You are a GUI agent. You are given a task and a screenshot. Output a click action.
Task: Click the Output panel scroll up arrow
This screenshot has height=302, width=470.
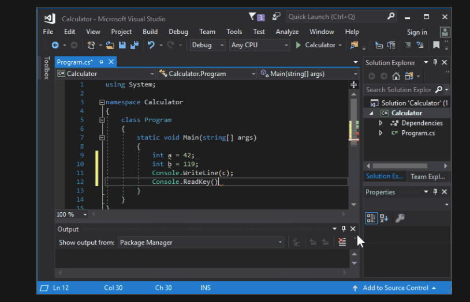pos(355,254)
